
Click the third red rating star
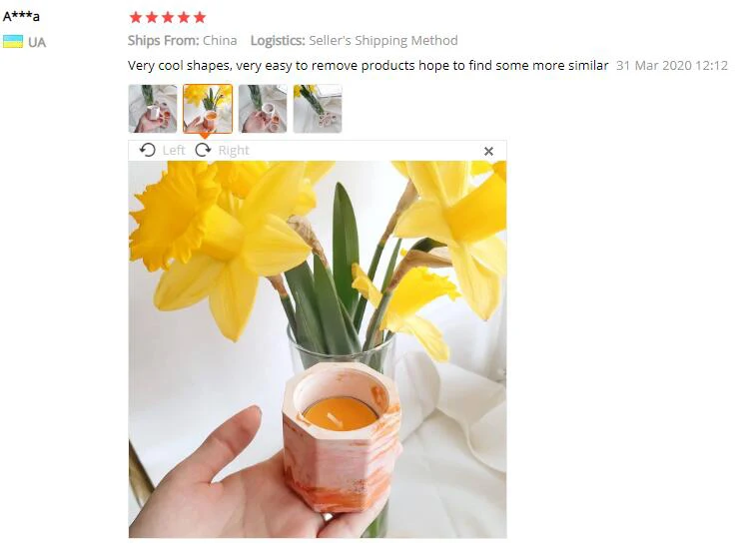(x=168, y=18)
